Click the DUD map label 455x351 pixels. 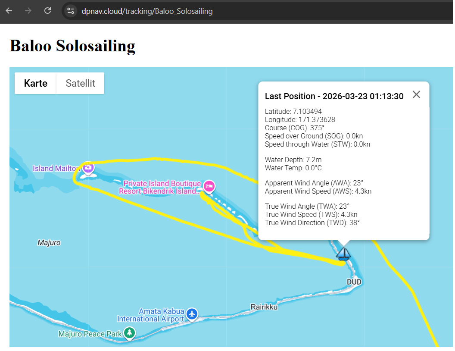click(354, 282)
